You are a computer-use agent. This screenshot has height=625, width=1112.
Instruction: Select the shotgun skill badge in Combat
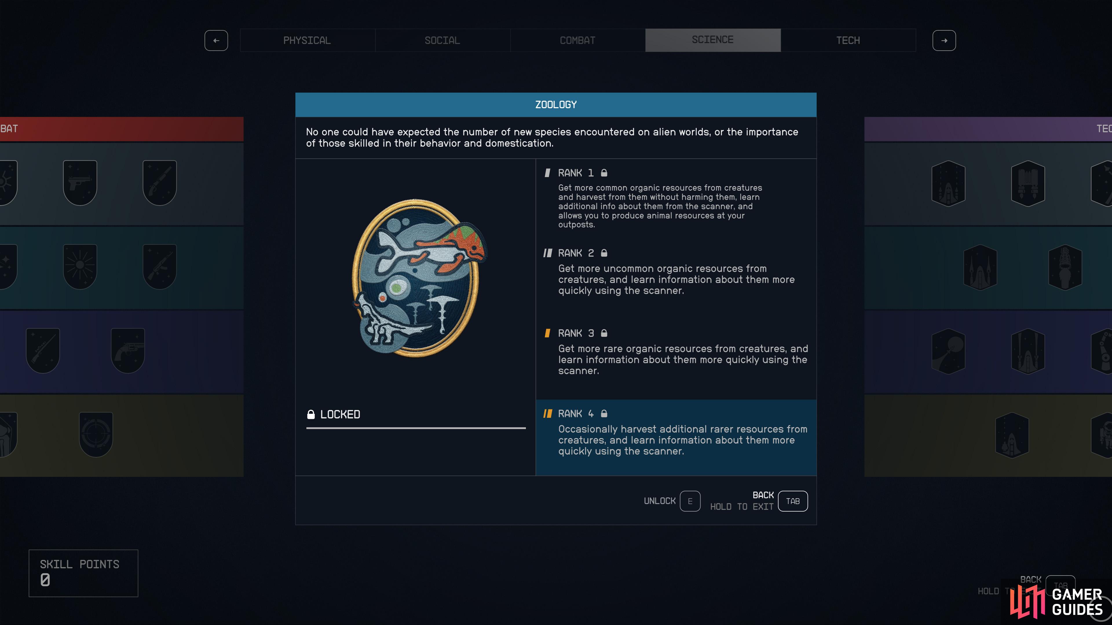(x=160, y=183)
